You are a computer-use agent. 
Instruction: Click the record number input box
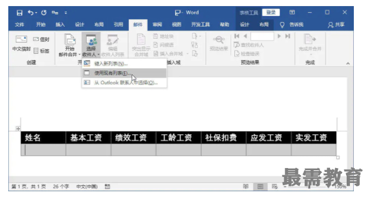point(262,36)
